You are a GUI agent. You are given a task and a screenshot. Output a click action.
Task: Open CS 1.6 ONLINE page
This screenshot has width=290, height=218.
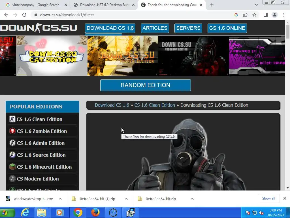coord(227,28)
